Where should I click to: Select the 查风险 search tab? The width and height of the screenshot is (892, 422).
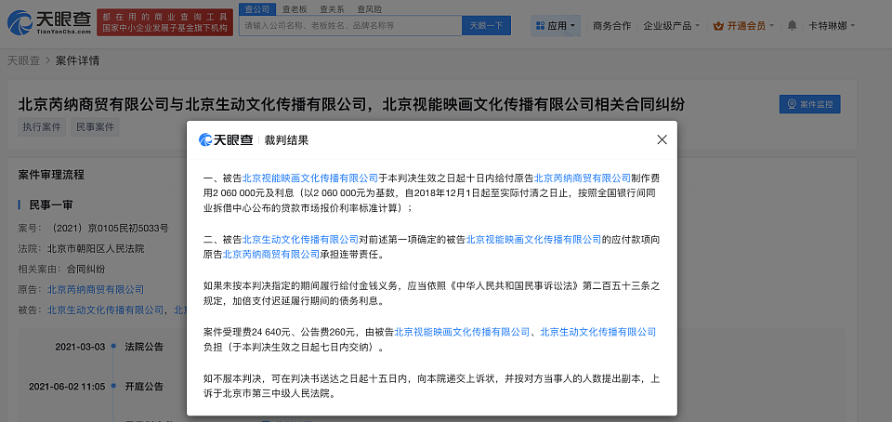[x=369, y=9]
